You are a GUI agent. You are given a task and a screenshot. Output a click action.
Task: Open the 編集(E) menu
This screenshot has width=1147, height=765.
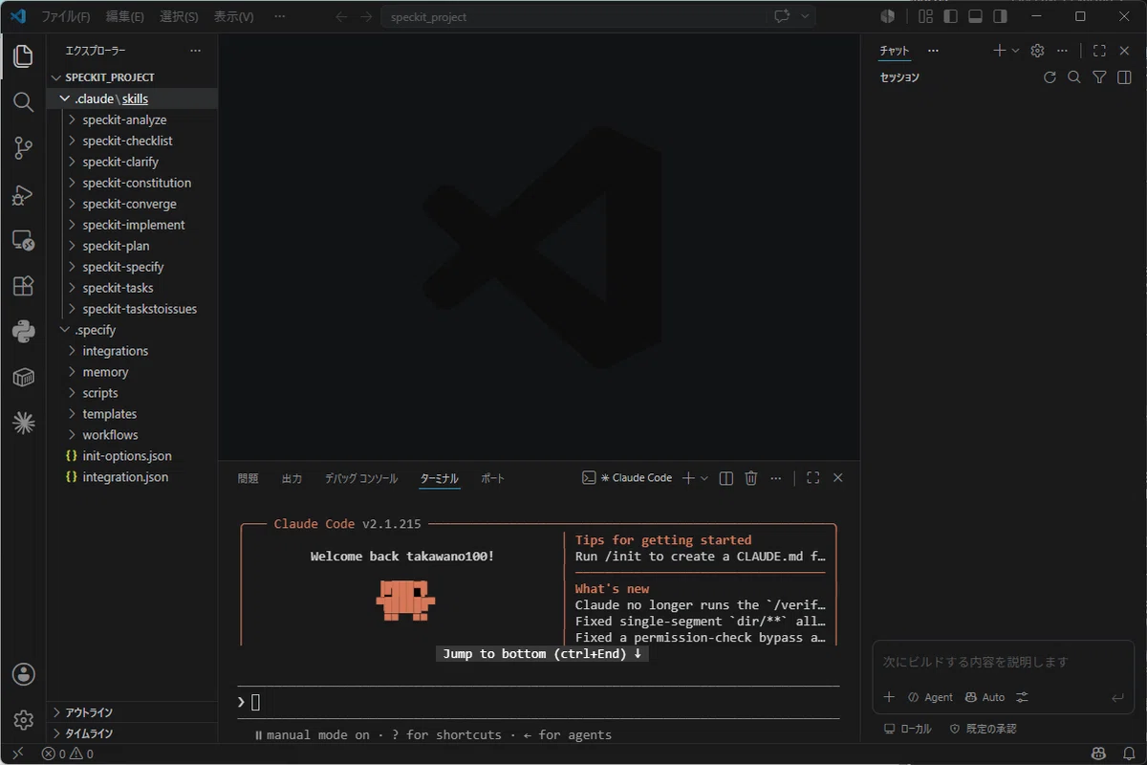click(x=125, y=16)
